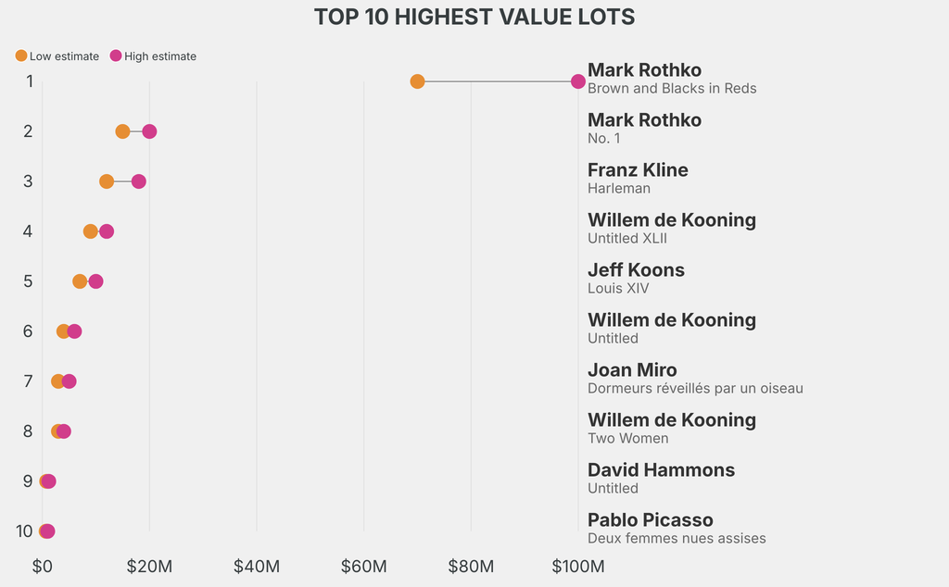
Task: Click high estimate dot for Rothko No. 1
Action: (149, 131)
